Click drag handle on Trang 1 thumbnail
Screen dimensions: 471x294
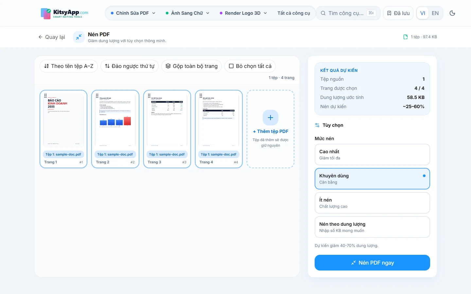tap(45, 96)
